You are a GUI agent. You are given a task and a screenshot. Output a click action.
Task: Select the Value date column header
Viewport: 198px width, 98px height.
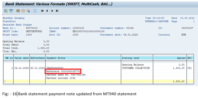[21, 58]
